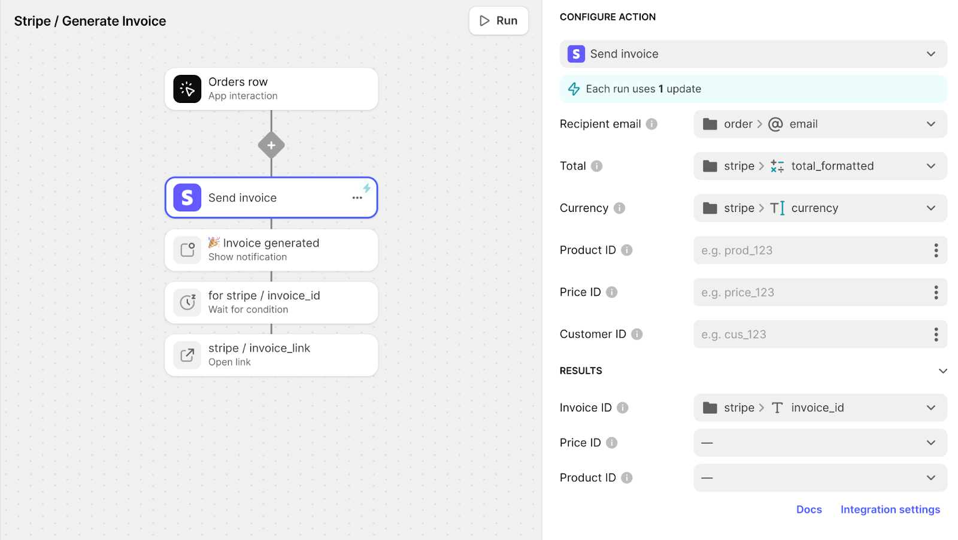Click the Orders row app interaction icon
The height and width of the screenshot is (540, 958).
(x=187, y=89)
